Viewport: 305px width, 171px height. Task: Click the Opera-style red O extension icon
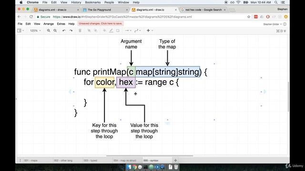[x=268, y=17]
